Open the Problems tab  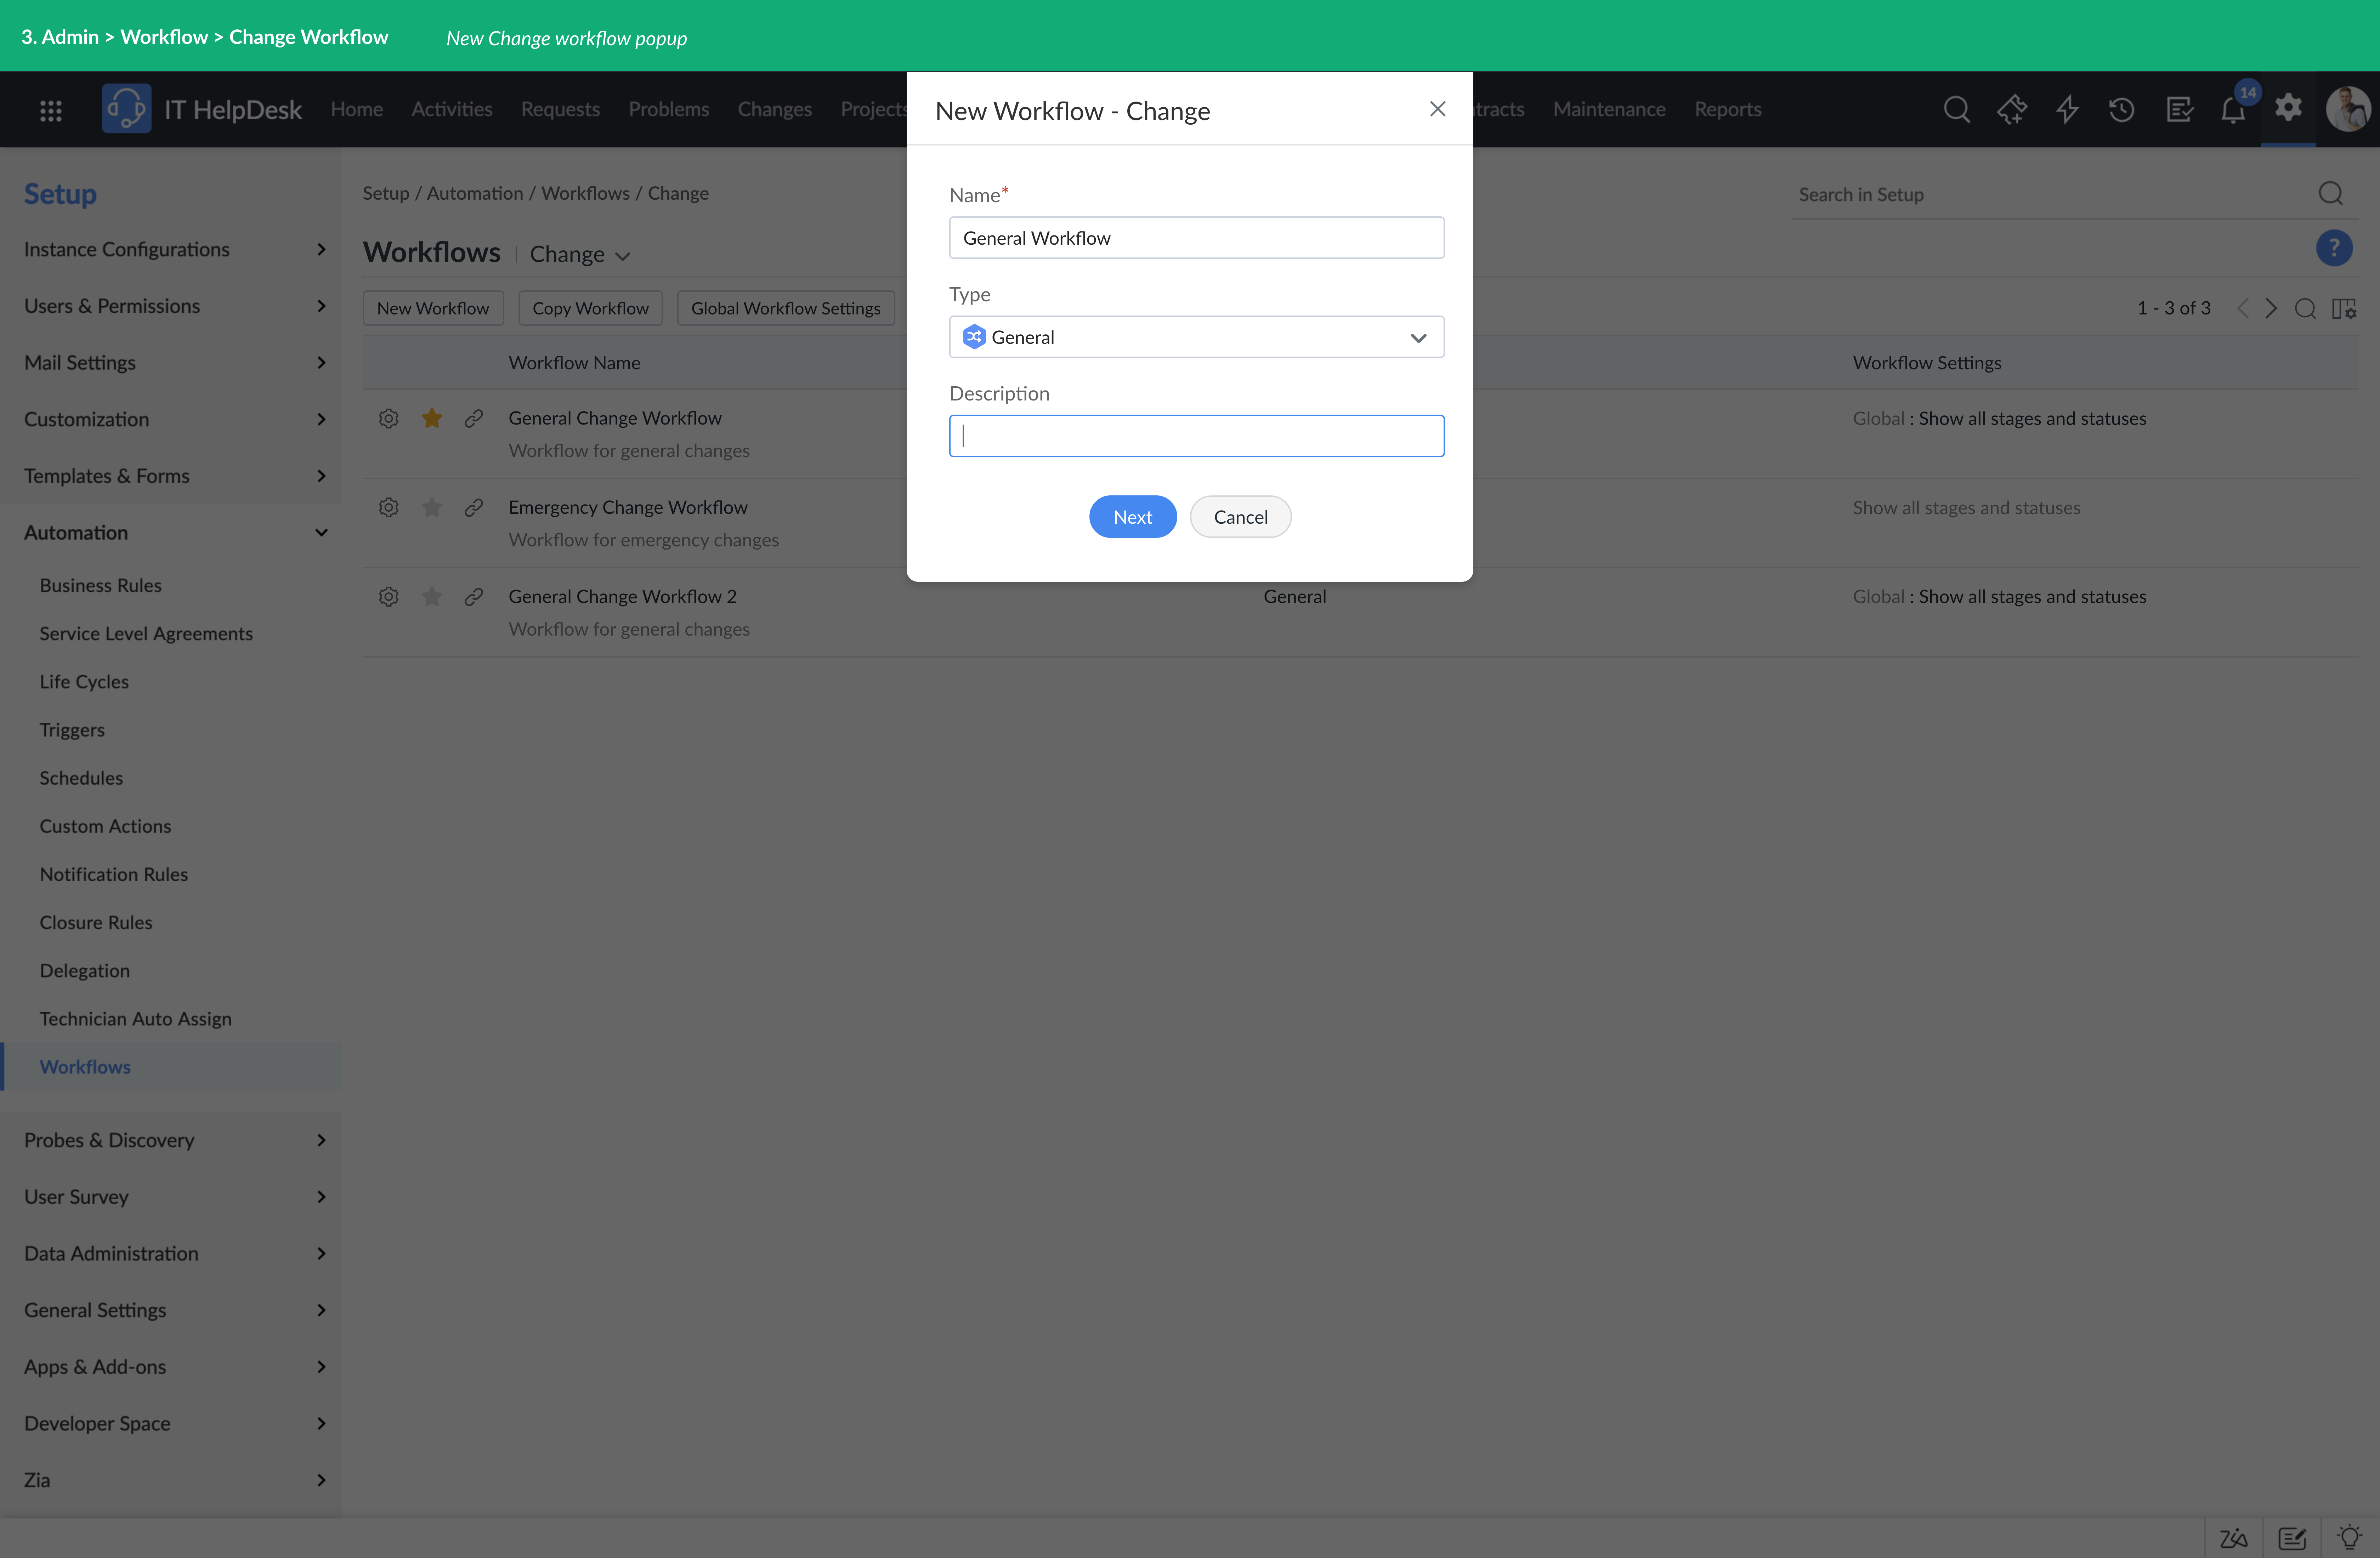tap(669, 109)
